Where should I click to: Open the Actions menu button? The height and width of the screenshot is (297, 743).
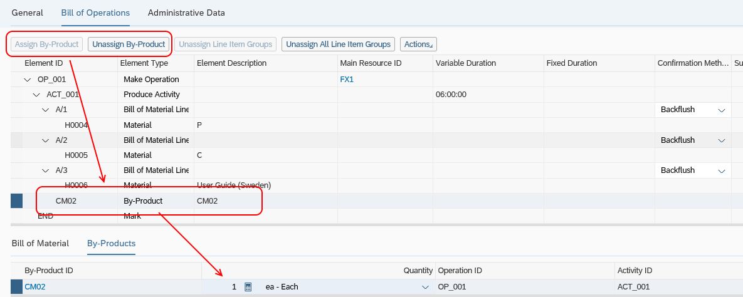418,44
